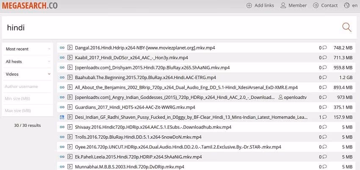Click the play icon for Angry_Indian_Goddesses row
The image size is (360, 170).
[69, 97]
